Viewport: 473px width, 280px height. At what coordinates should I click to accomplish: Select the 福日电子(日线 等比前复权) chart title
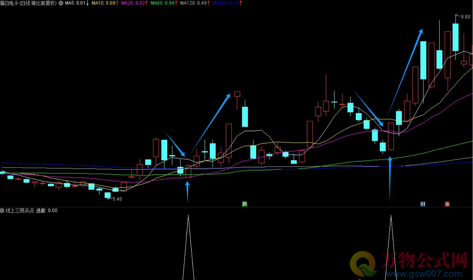[x=28, y=3]
